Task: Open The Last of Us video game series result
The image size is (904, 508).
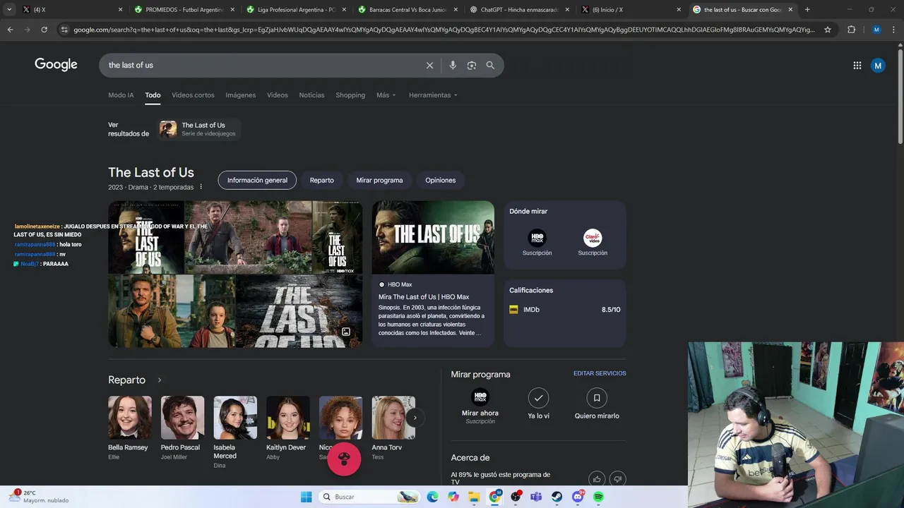Action: (199, 129)
